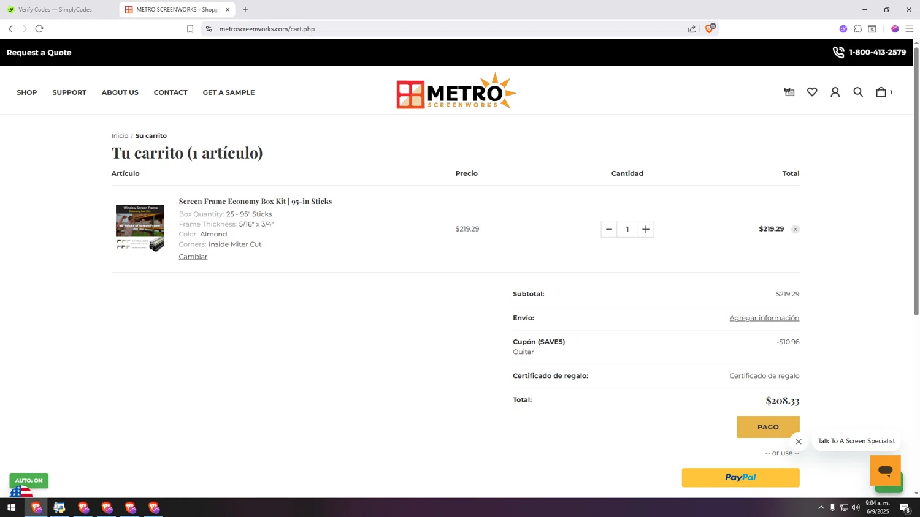Show hidden system tray icons chevron

pyautogui.click(x=821, y=508)
